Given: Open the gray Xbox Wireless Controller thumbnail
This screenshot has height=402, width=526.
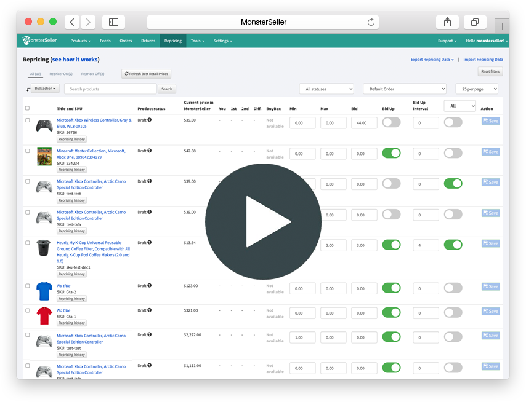Looking at the screenshot, I should point(44,126).
